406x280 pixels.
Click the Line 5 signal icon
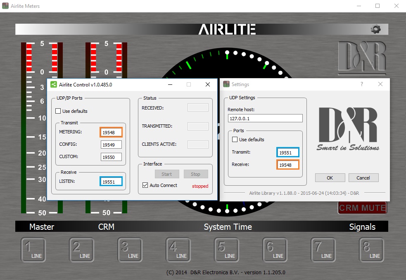(227, 250)
